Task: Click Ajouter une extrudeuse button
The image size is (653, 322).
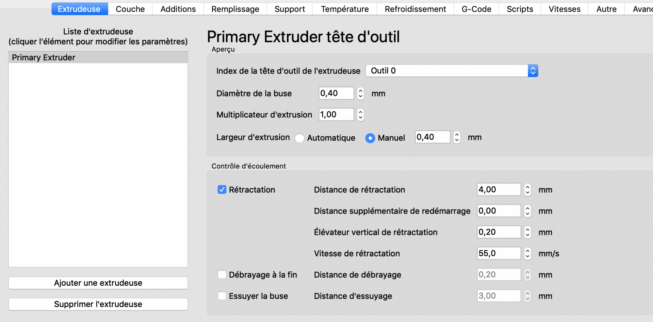Action: tap(98, 283)
